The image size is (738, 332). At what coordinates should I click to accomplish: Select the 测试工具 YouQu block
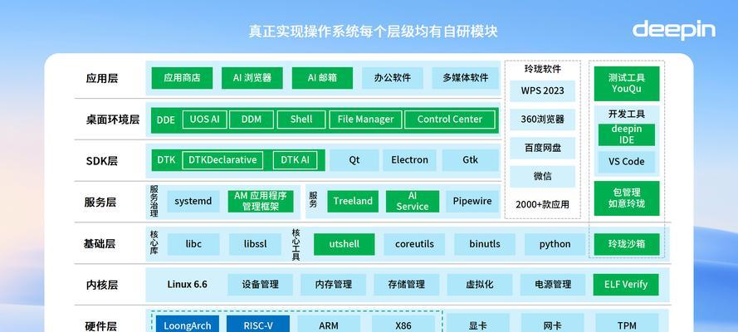pos(627,84)
